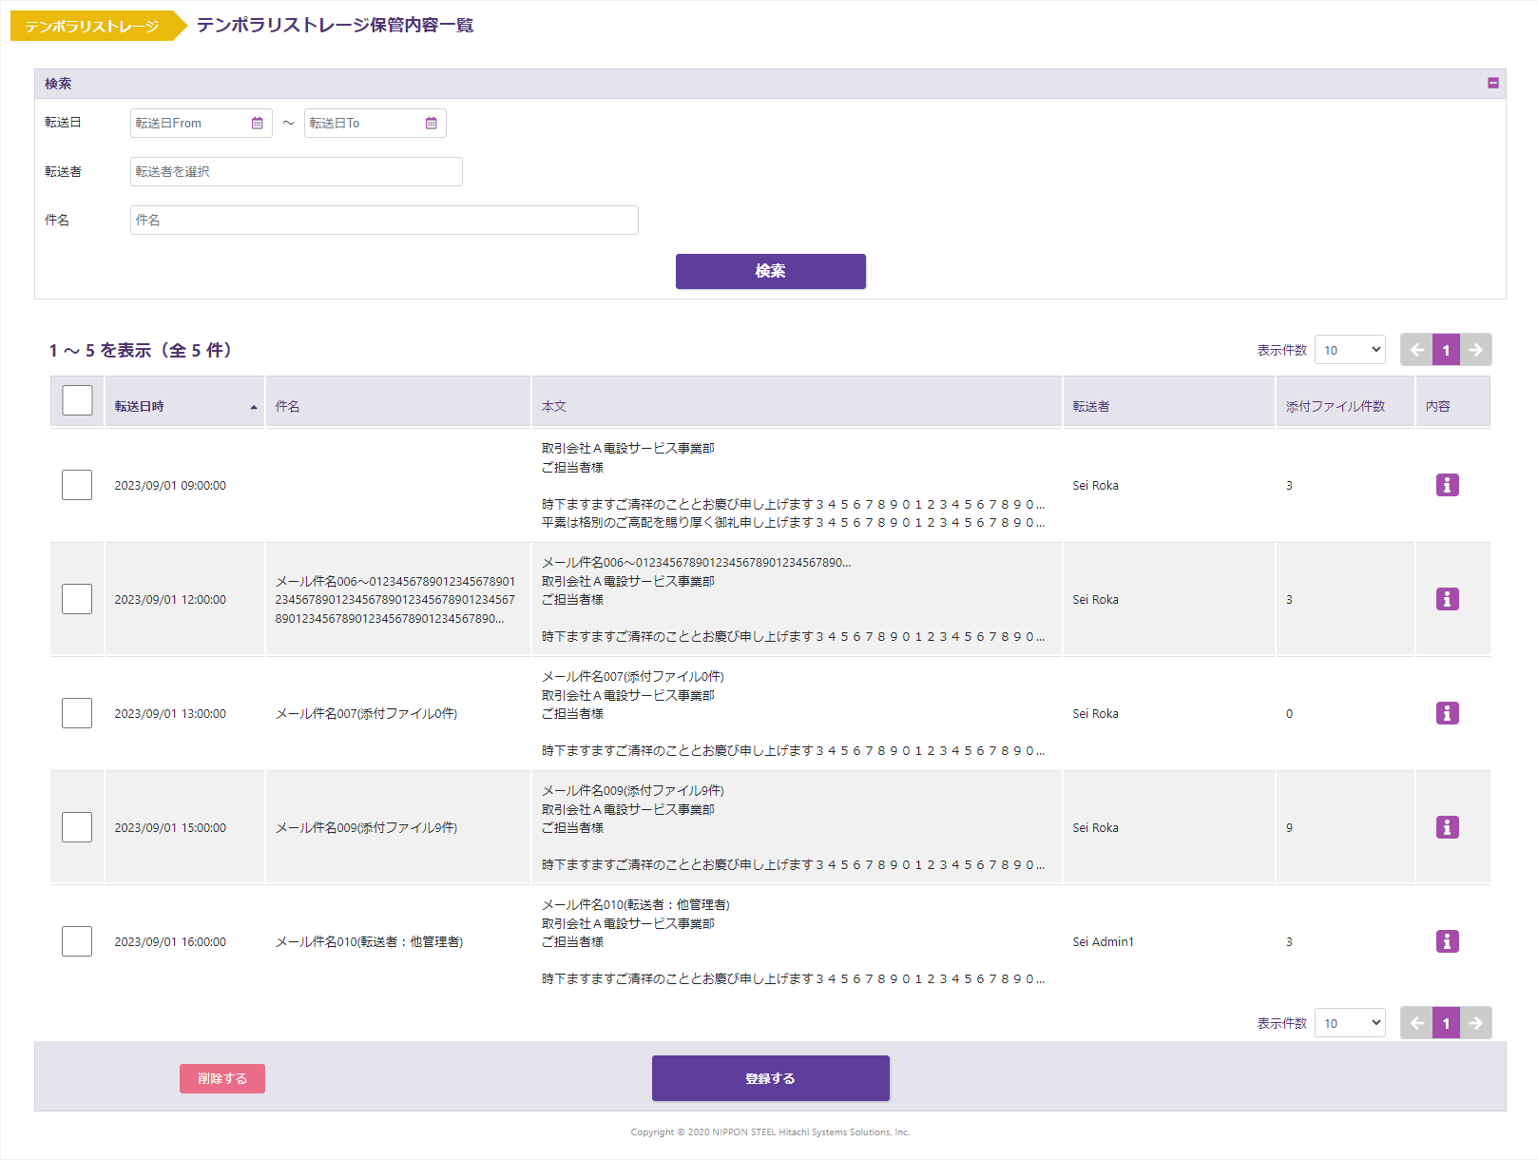This screenshot has height=1160, width=1538.
Task: Focus the 件名 search input field
Action: tap(384, 220)
